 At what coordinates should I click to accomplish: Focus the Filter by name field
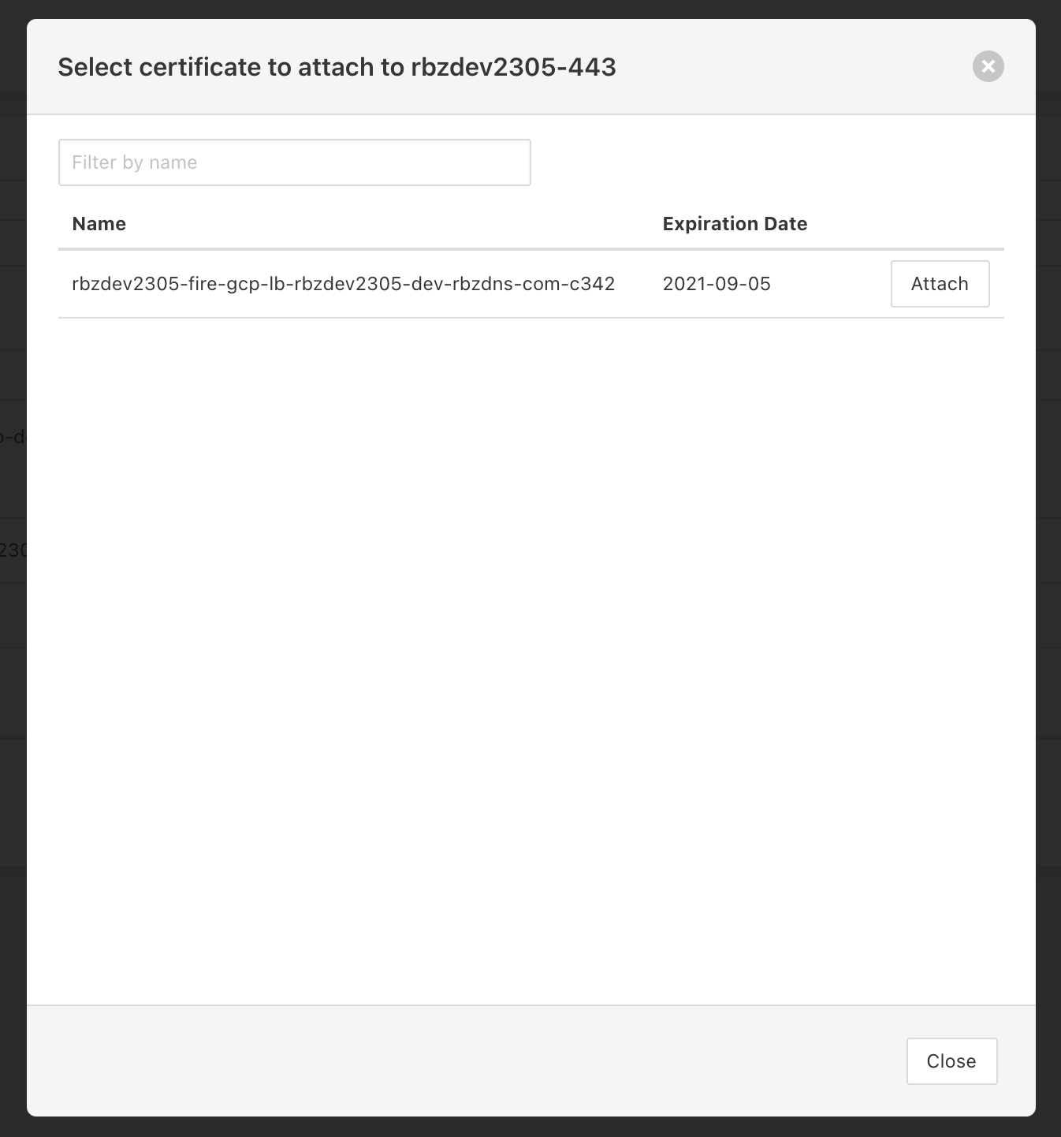(294, 162)
